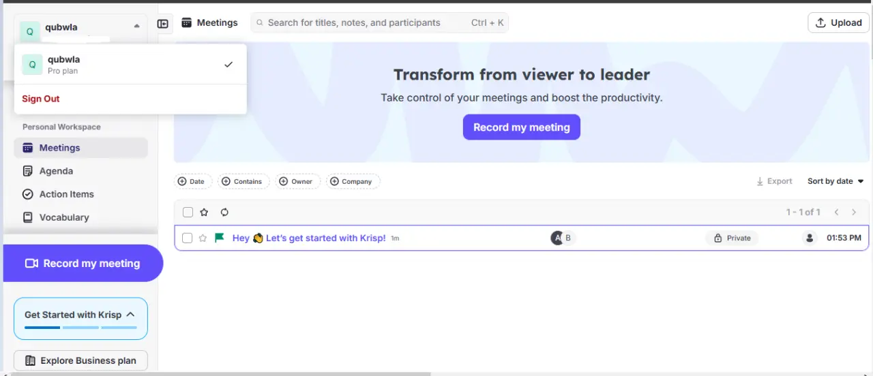This screenshot has width=873, height=376.
Task: Focus the search titles and notes field
Action: tap(379, 22)
